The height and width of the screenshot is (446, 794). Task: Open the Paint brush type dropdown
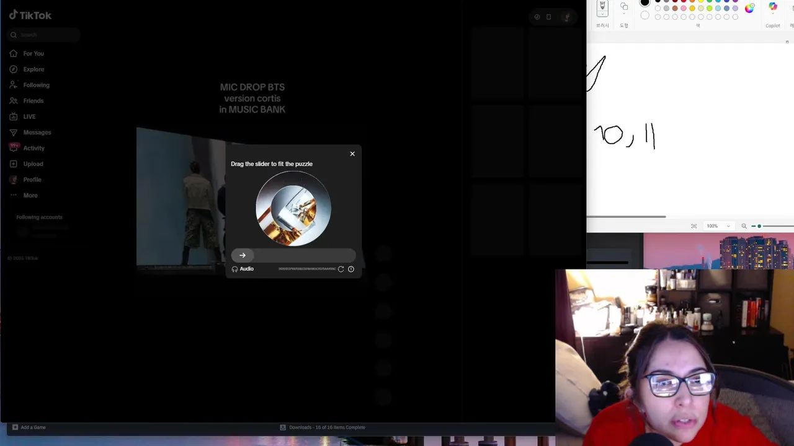(x=602, y=14)
